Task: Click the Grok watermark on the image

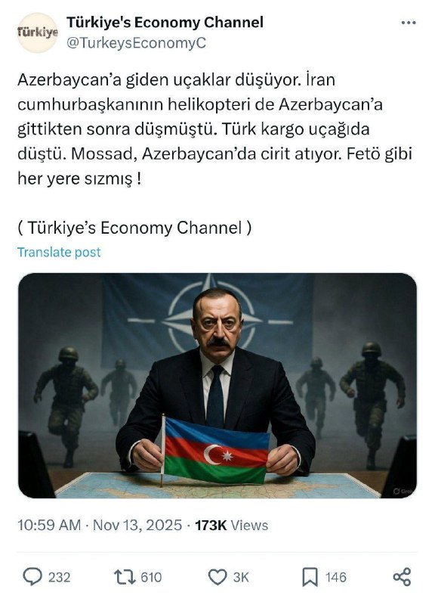Action: [x=402, y=491]
